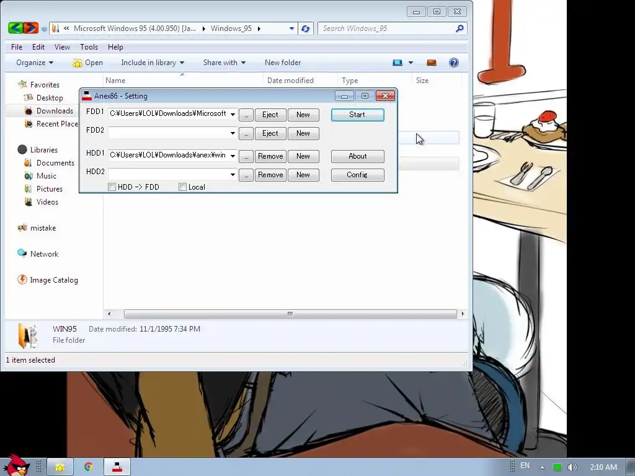The image size is (635, 476).
Task: Open the mistake item in sidebar
Action: pos(37,228)
